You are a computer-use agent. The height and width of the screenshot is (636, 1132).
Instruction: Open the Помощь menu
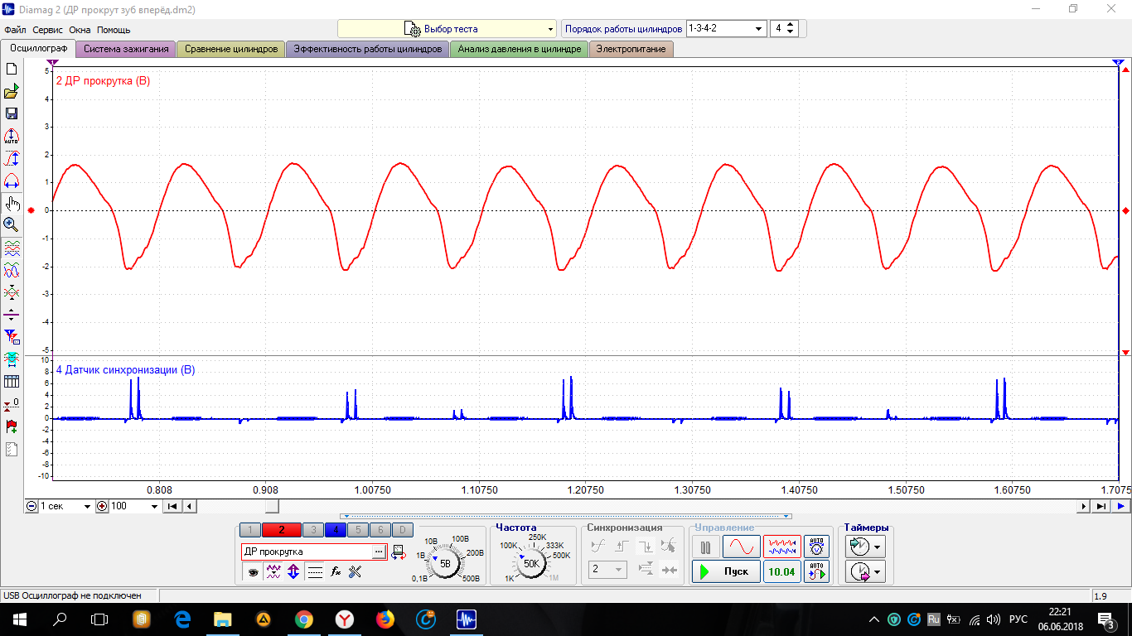114,30
